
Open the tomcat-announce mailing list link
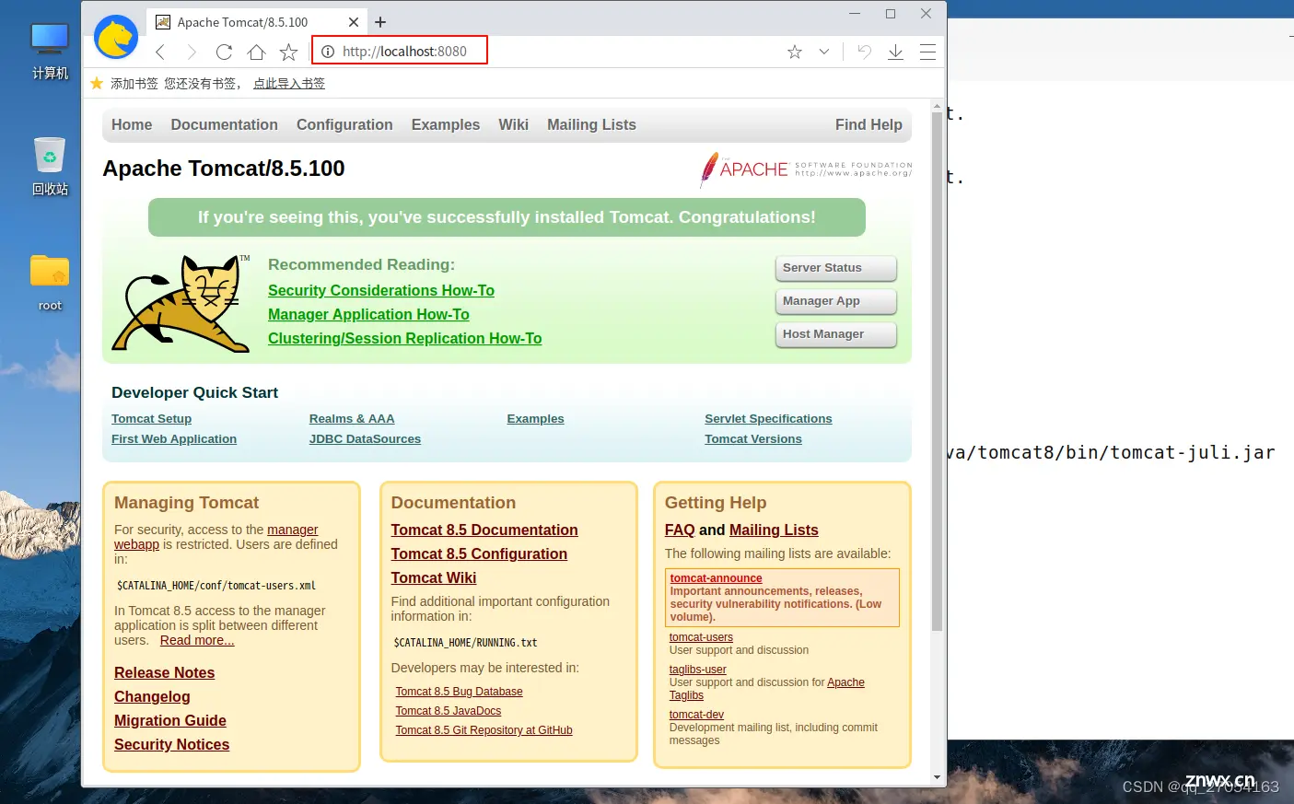716,578
